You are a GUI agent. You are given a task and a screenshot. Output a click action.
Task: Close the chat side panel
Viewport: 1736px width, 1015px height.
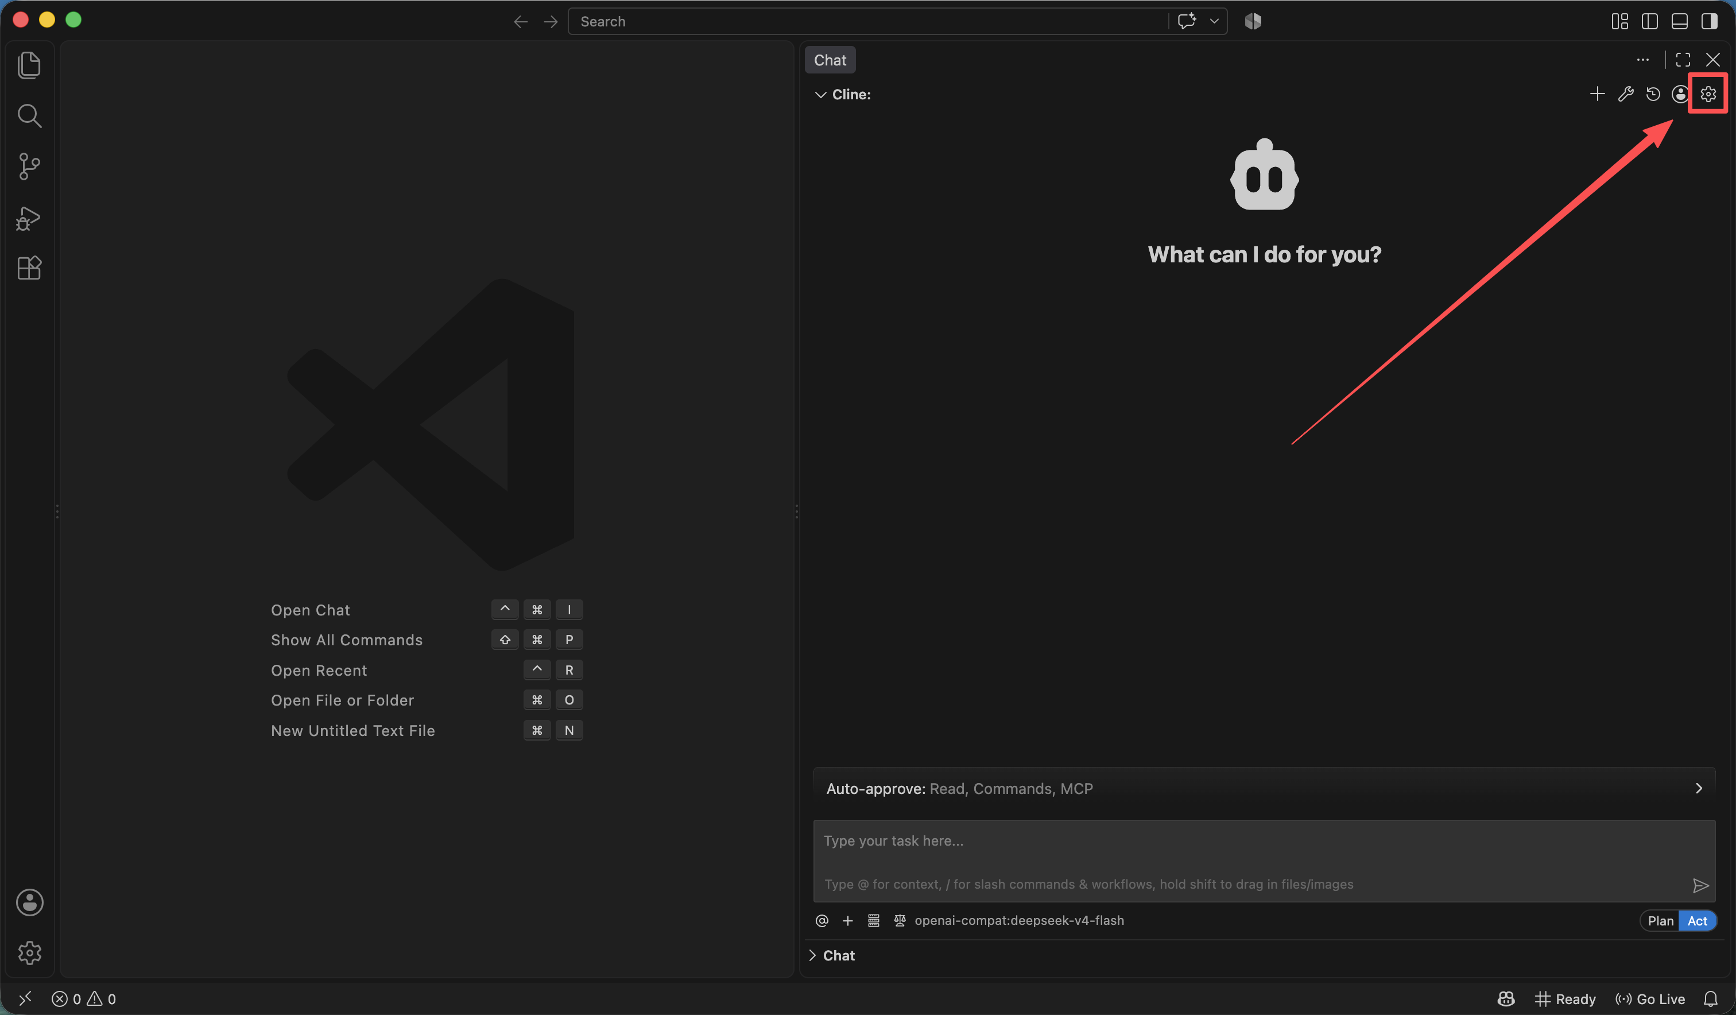pyautogui.click(x=1712, y=60)
